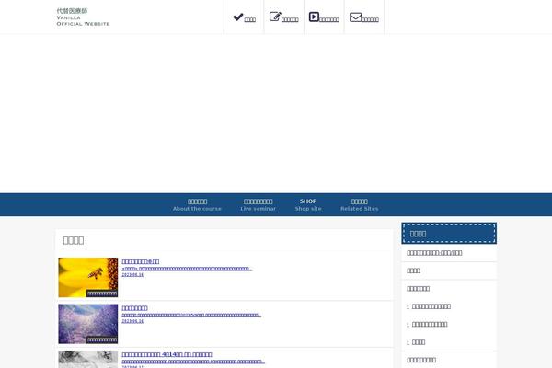Open the title link beside the purple blossoms thumbnail
Image resolution: width=552 pixels, height=368 pixels.
point(134,308)
